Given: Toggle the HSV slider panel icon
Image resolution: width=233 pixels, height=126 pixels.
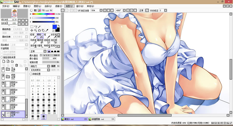Looking at the screenshot, I should [39, 10].
